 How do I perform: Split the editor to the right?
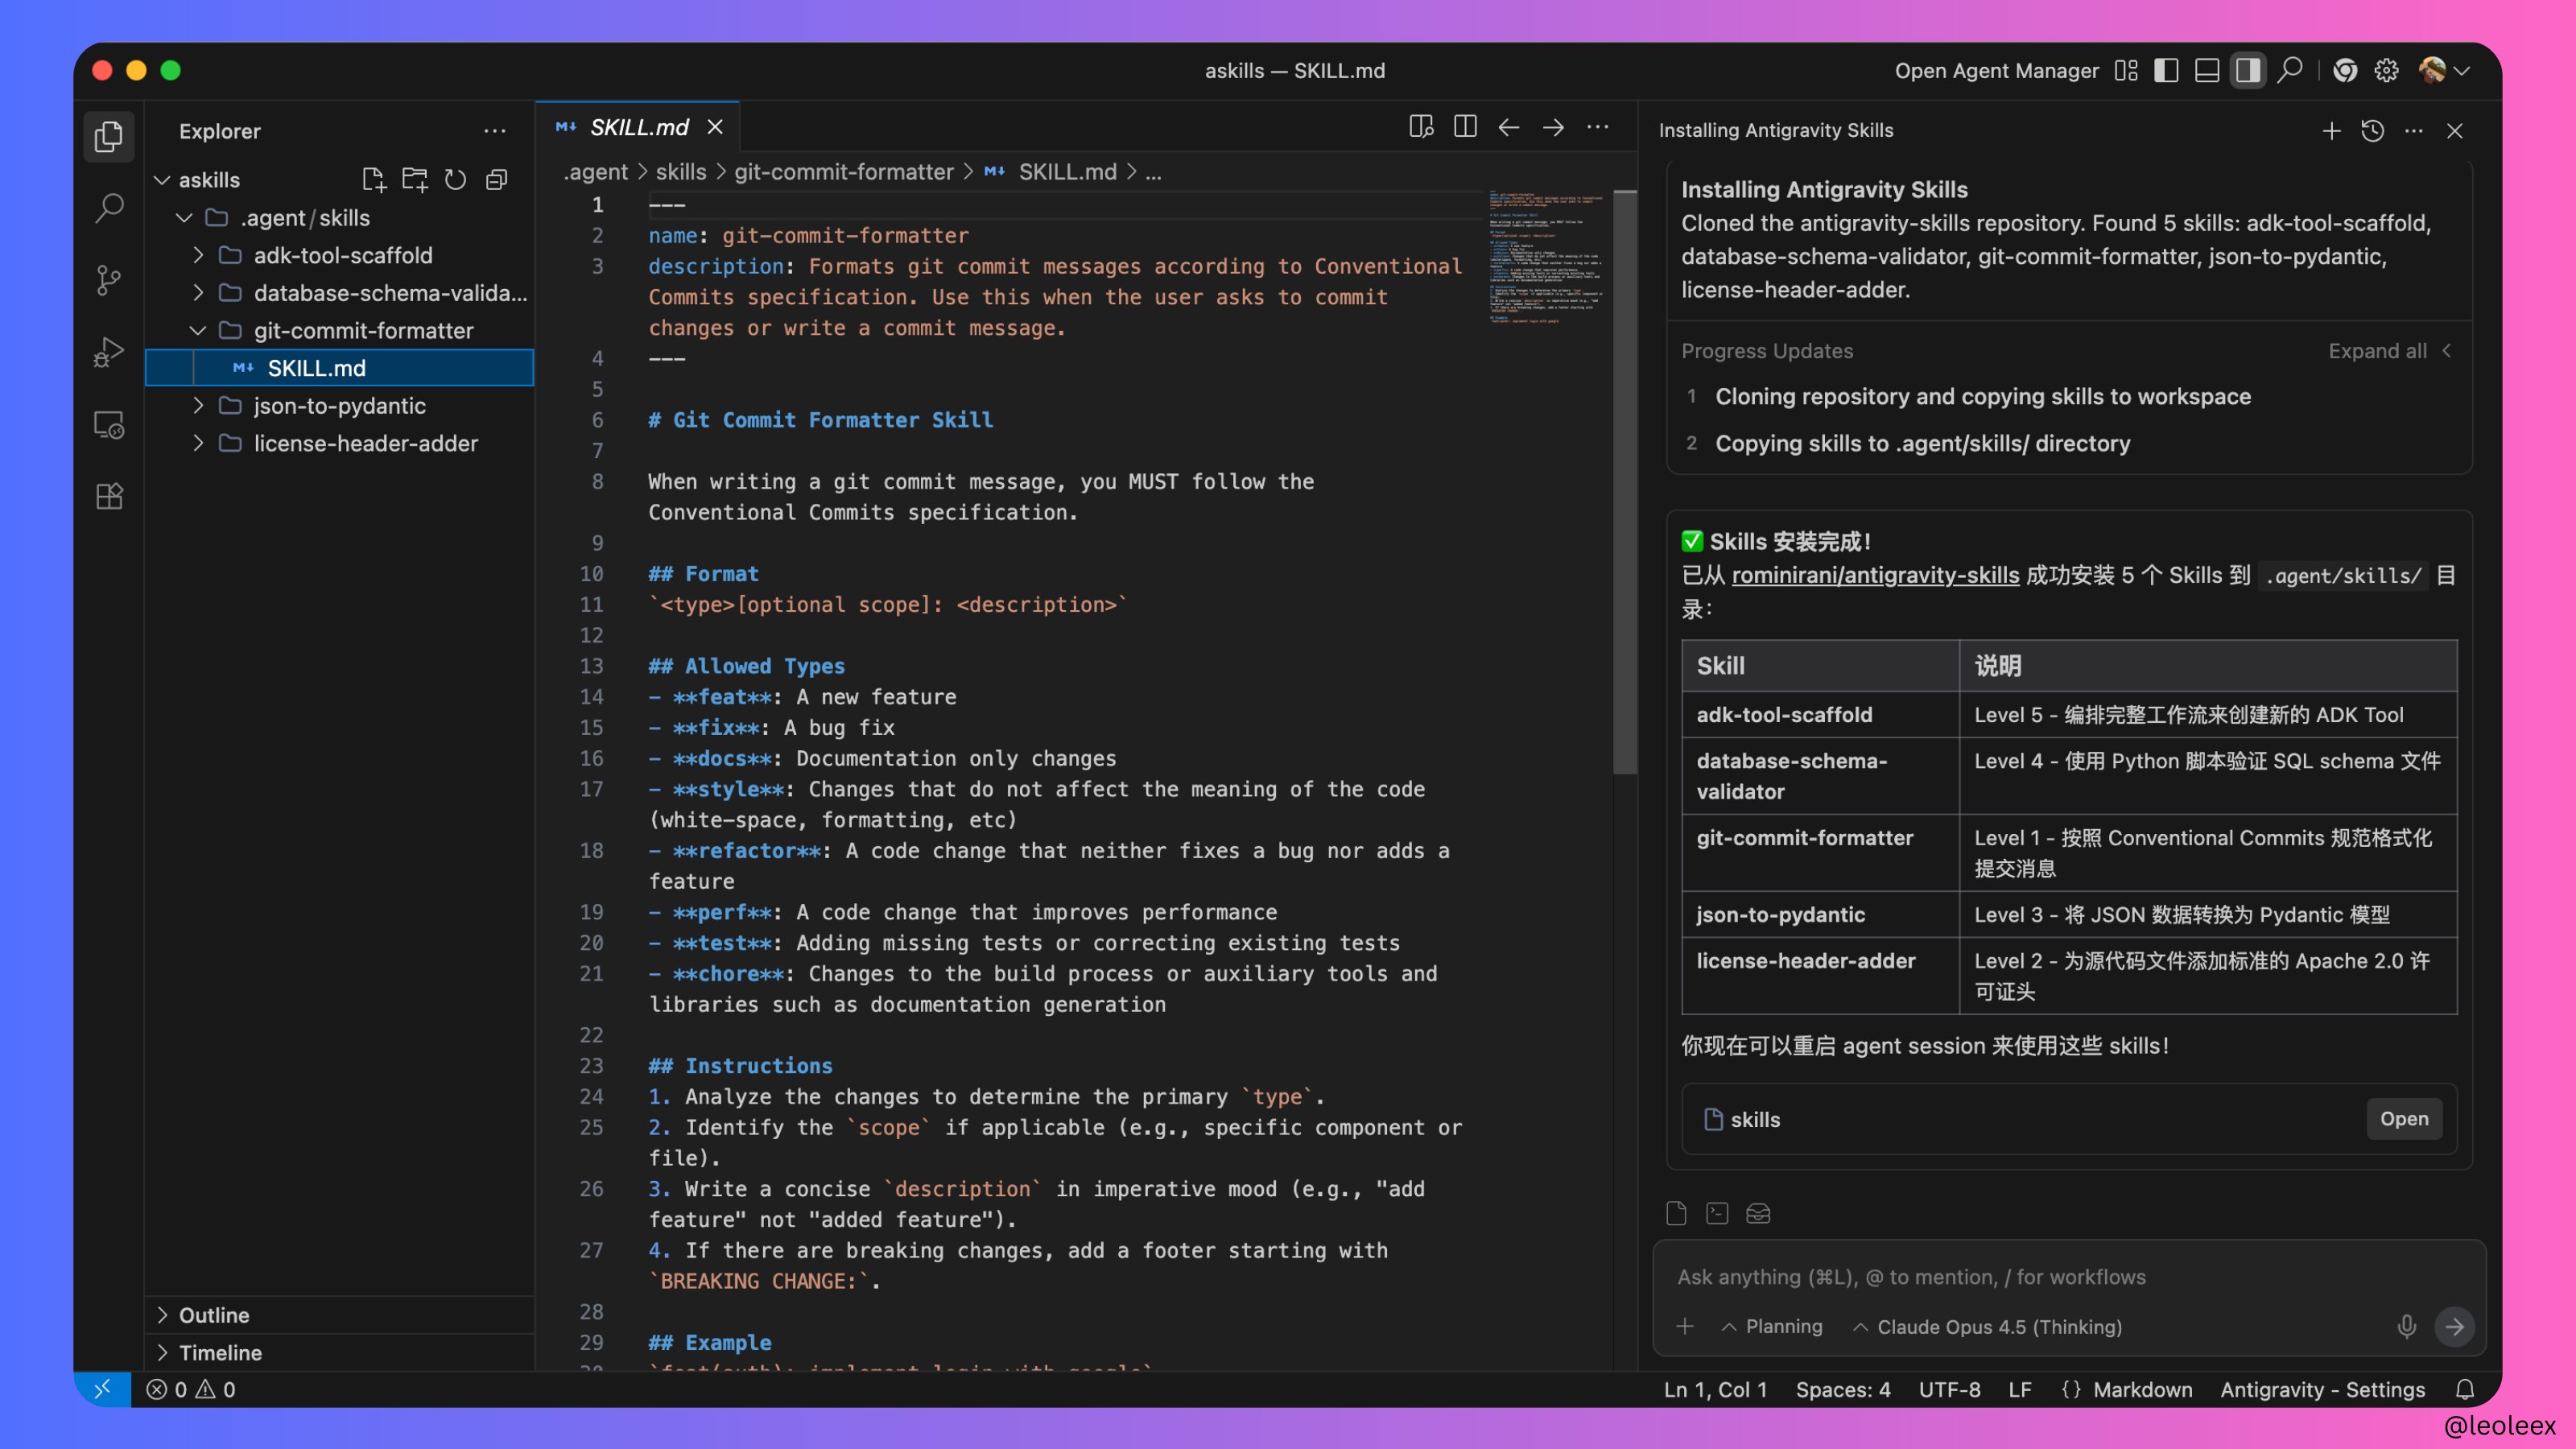1464,127
